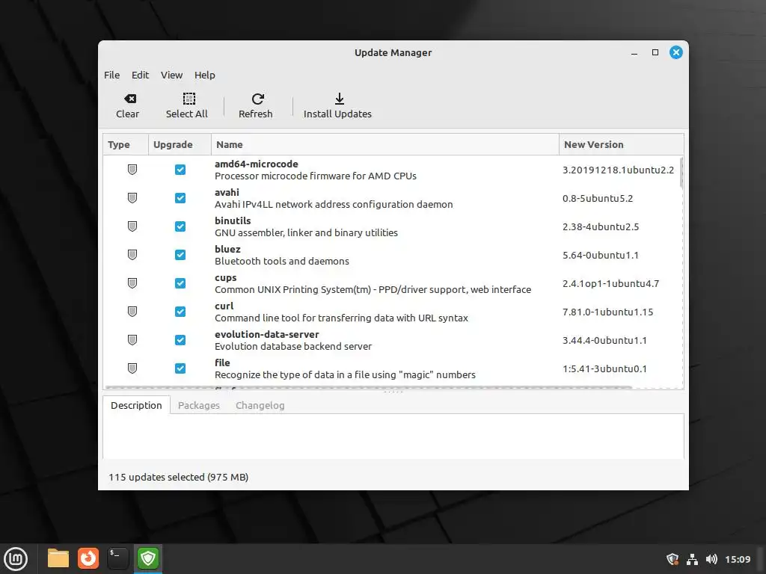766x574 pixels.
Task: Click the horizontal scrollbar of update list
Action: click(369, 388)
